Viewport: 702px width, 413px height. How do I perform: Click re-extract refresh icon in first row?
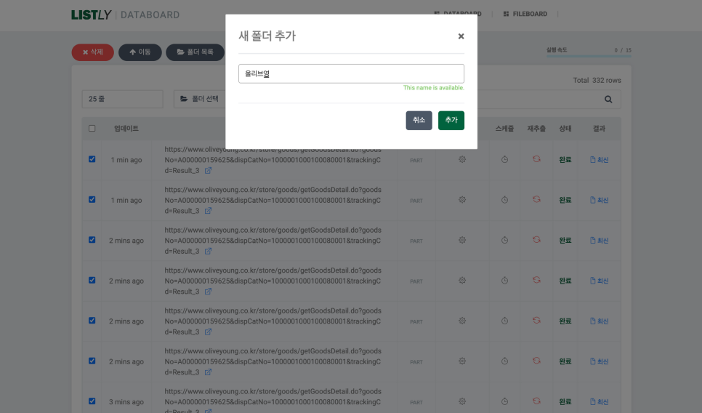click(x=536, y=159)
